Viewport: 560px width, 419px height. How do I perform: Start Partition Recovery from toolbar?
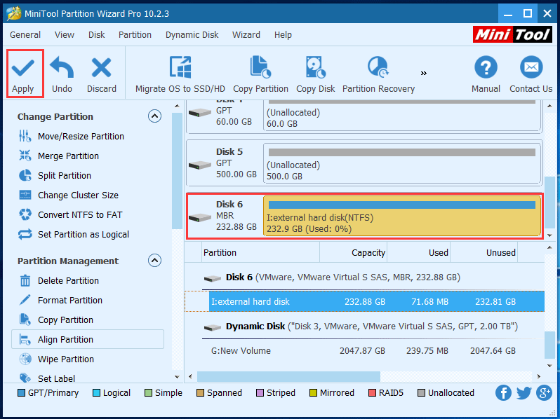(x=378, y=68)
